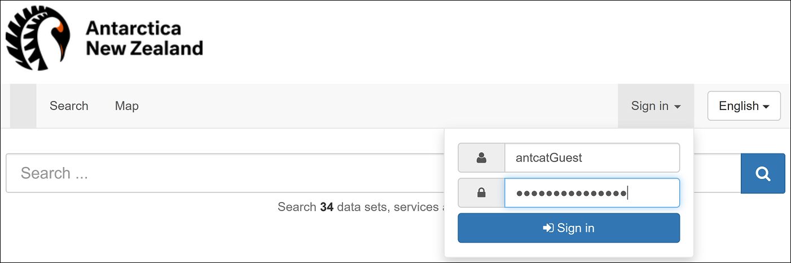Click the caret arrow on English button
The height and width of the screenshot is (263, 791).
tap(766, 107)
